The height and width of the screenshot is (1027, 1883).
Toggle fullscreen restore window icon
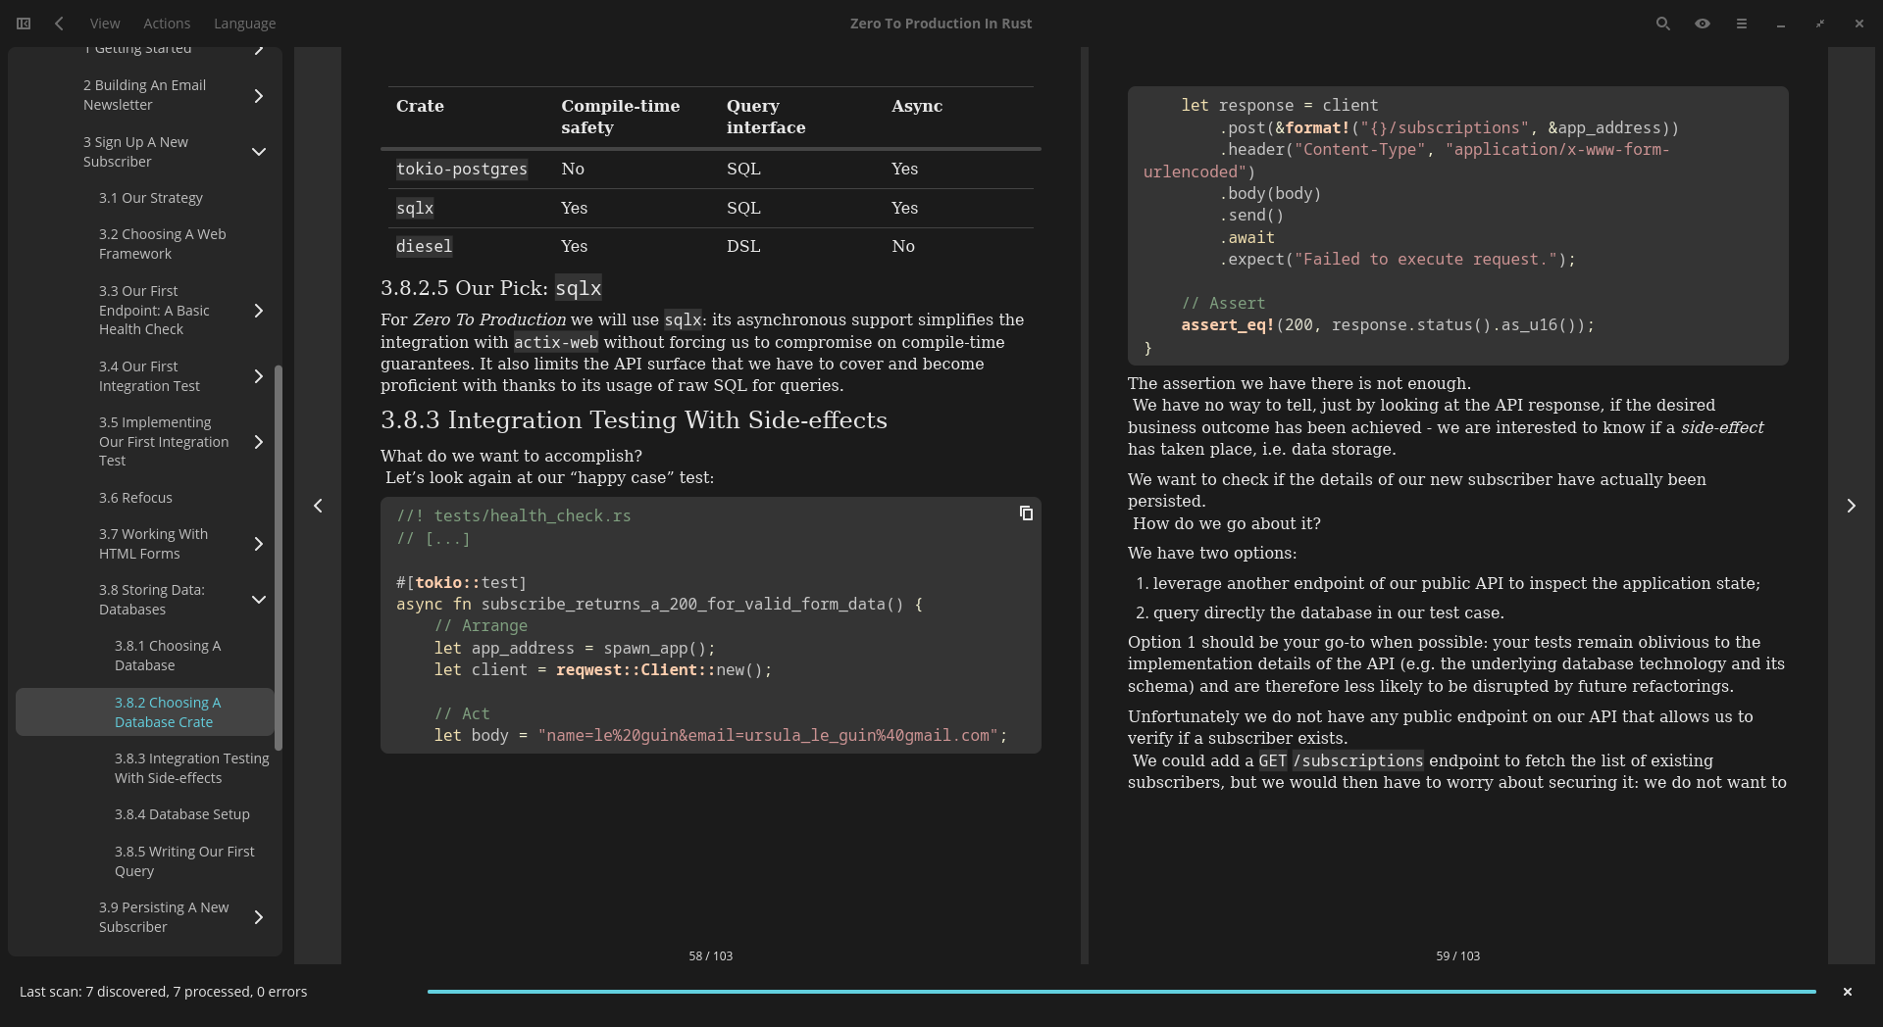[1819, 24]
